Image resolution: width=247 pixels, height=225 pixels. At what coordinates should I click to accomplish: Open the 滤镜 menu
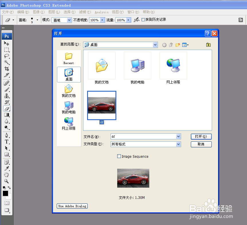tap(84, 12)
